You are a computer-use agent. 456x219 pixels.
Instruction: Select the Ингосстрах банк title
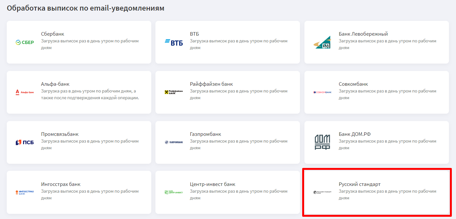[61, 184]
